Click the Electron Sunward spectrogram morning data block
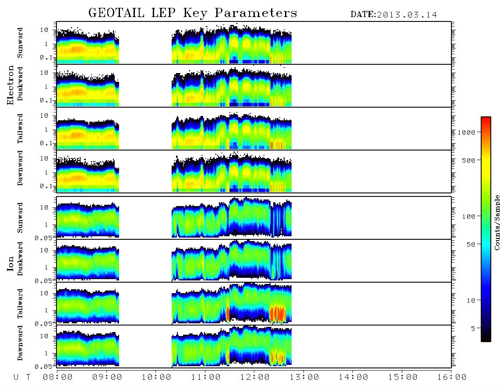 88,46
